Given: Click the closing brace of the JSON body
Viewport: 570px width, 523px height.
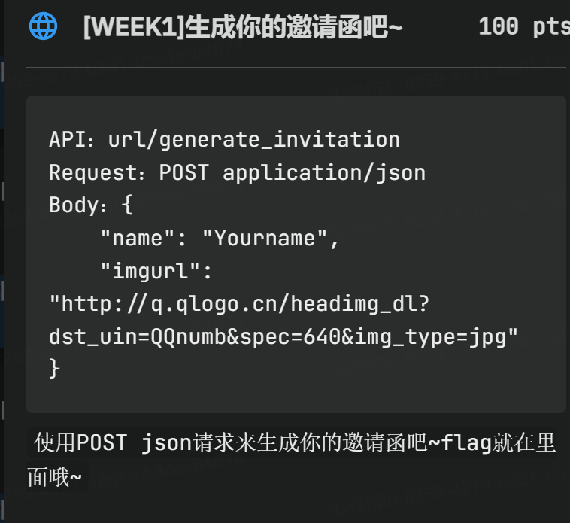Looking at the screenshot, I should point(54,369).
